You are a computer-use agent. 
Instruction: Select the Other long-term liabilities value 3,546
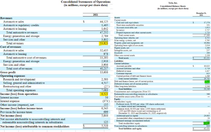coord(207,86)
